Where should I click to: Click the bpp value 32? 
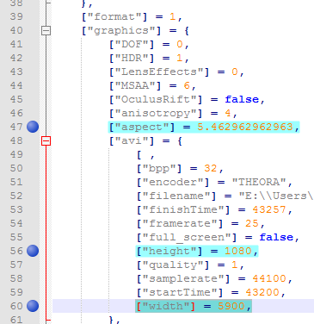211,168
